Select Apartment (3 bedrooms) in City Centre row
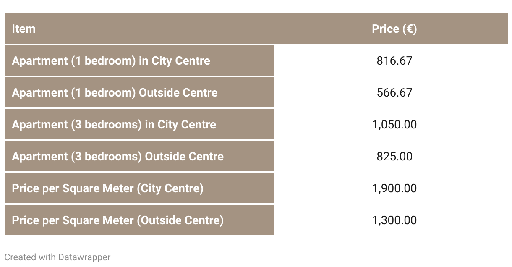Screen dimensions: 512x267 tap(256, 124)
